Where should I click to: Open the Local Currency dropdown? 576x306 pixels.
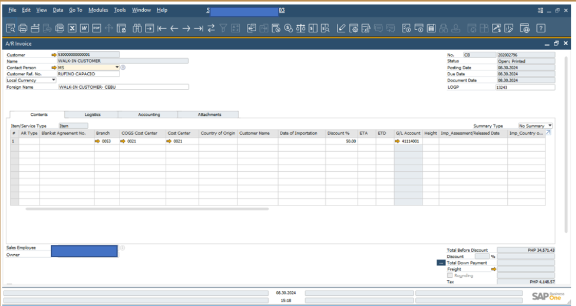pos(53,80)
